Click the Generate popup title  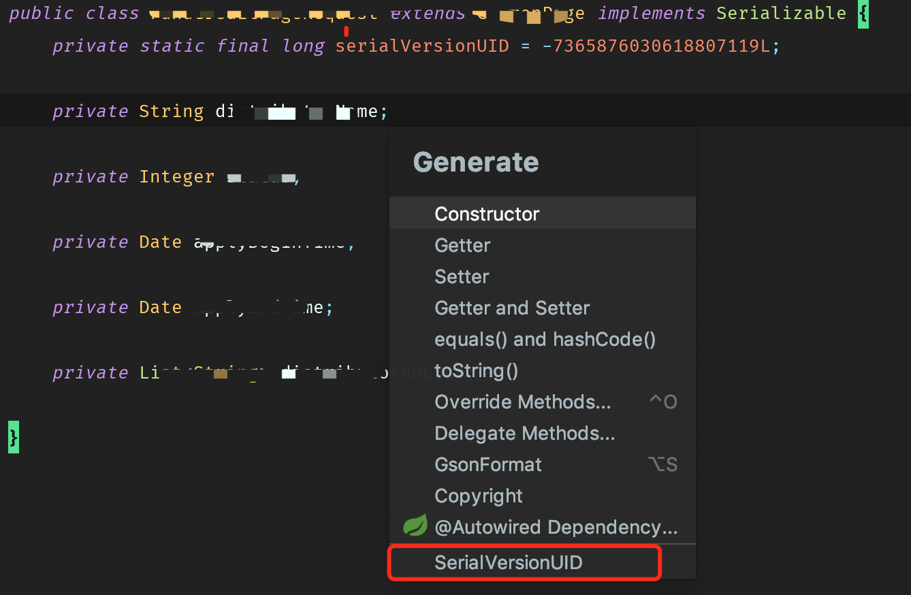click(x=476, y=162)
